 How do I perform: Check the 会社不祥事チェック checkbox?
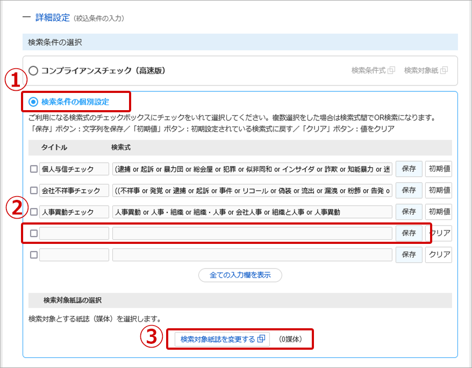[x=34, y=191]
